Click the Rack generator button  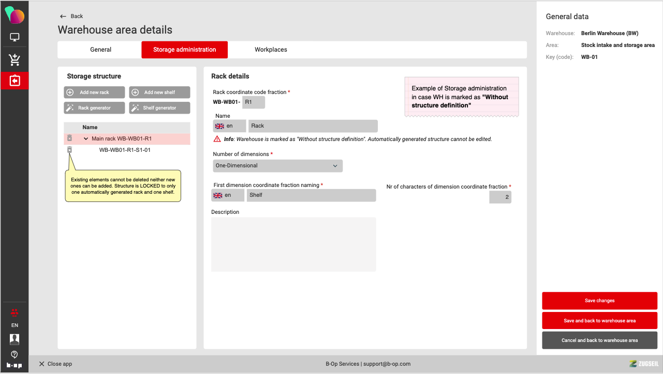[x=94, y=108]
